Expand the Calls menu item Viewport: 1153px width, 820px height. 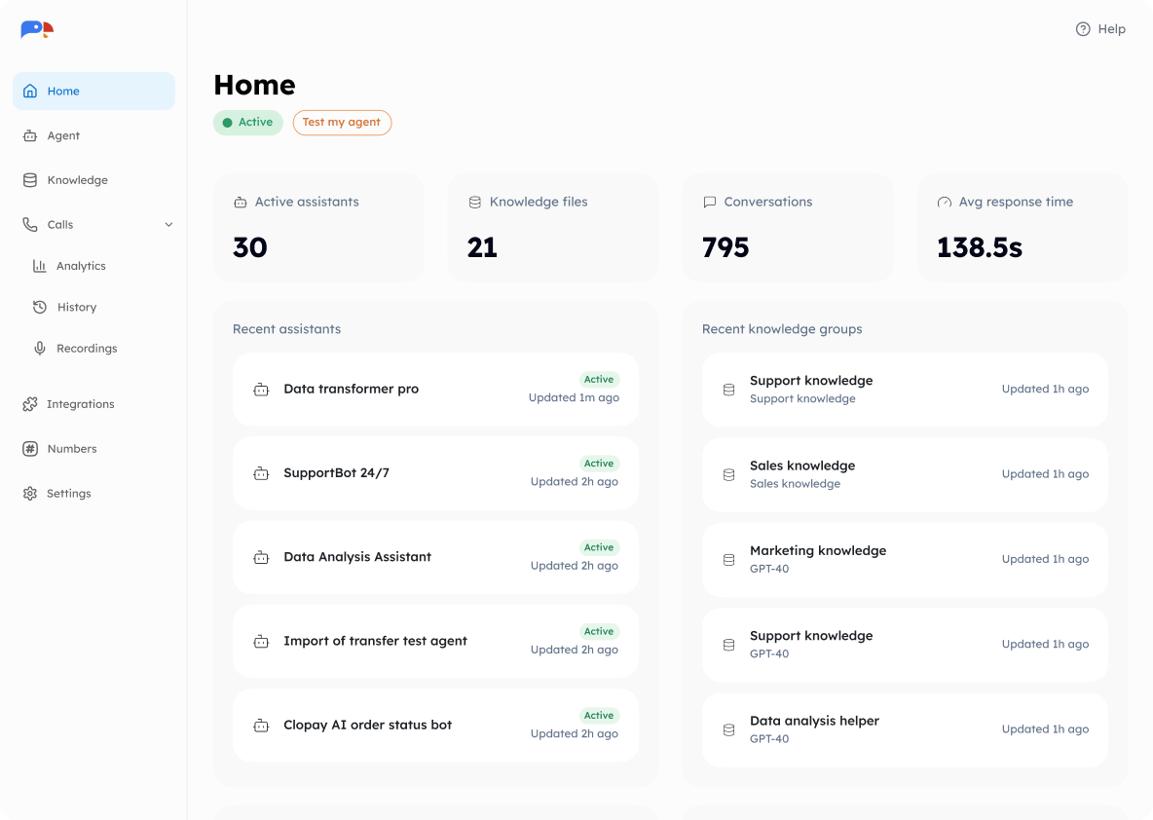coord(94,224)
